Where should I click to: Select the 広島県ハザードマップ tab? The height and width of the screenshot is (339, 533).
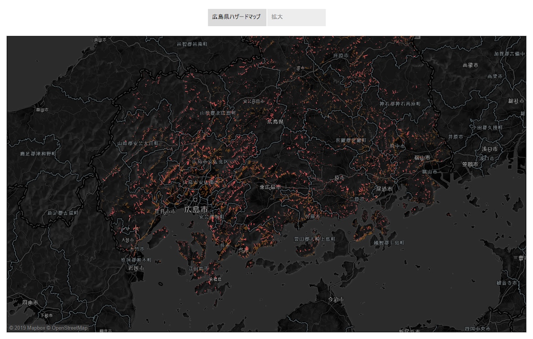(x=237, y=17)
